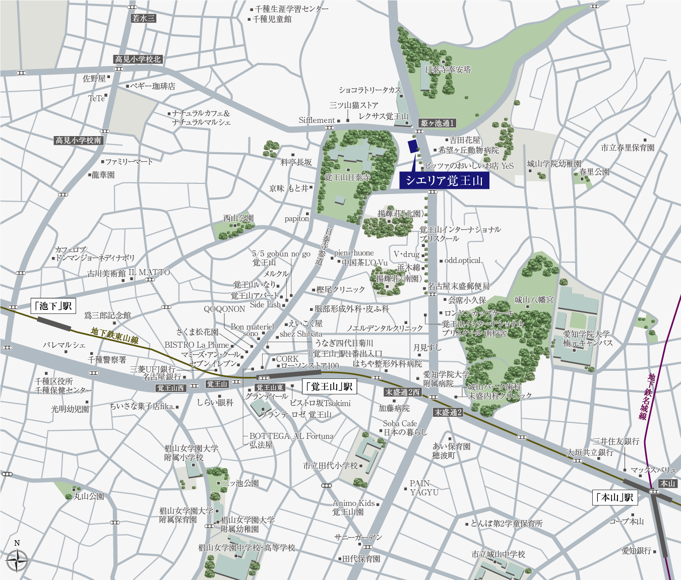Screen dimensions: 681x580
Task: Select the 丸山公園 label
Action: [x=89, y=496]
